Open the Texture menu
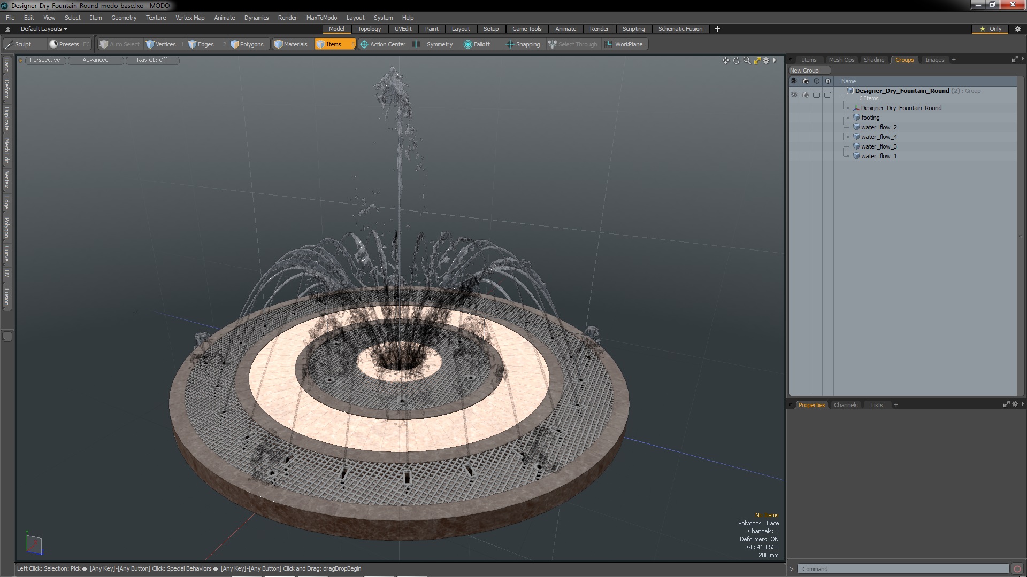 156,18
